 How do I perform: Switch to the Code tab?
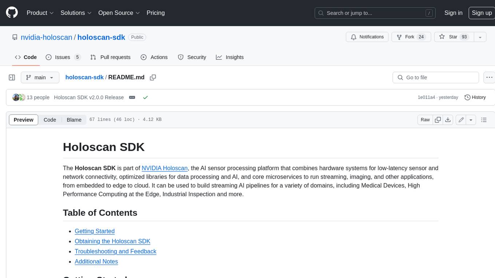click(x=26, y=57)
